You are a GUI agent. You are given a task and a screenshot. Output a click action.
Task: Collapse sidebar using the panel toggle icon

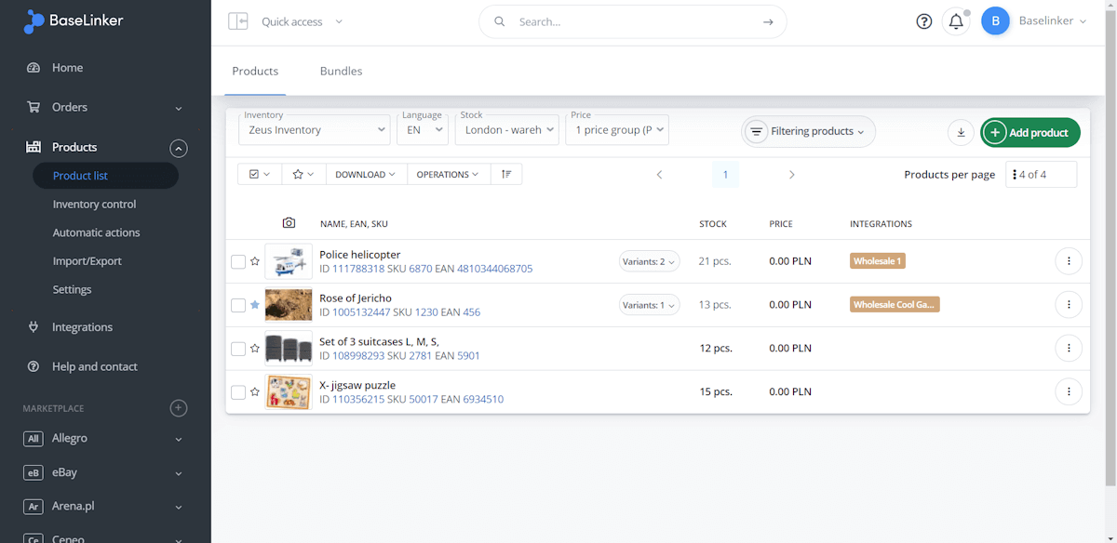(238, 21)
